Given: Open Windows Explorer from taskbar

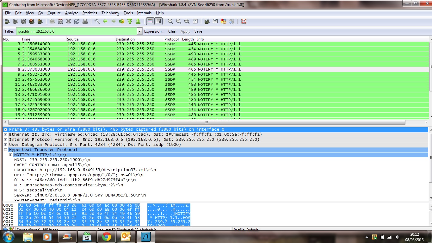Looking at the screenshot, I should click(x=28, y=237).
